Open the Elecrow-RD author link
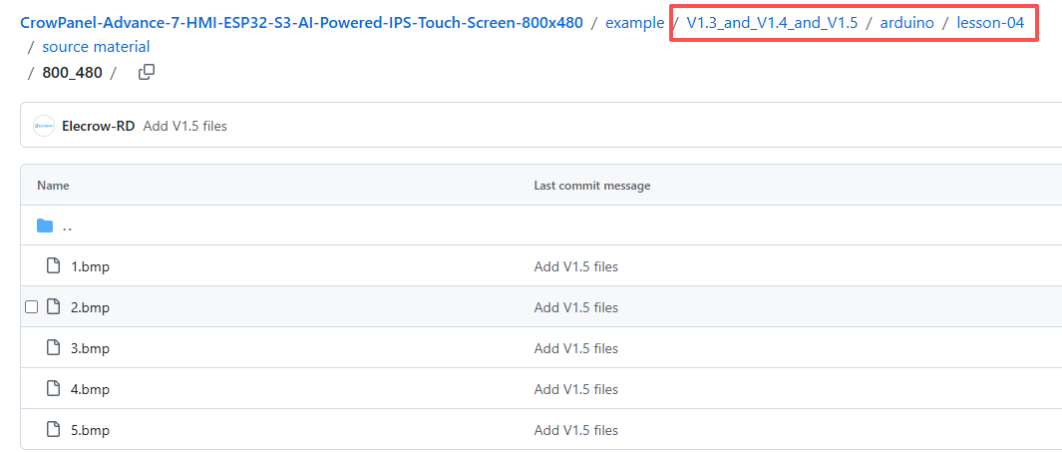This screenshot has height=452, width=1062. 98,126
